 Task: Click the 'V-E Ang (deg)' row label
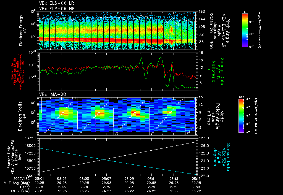pos(17,183)
